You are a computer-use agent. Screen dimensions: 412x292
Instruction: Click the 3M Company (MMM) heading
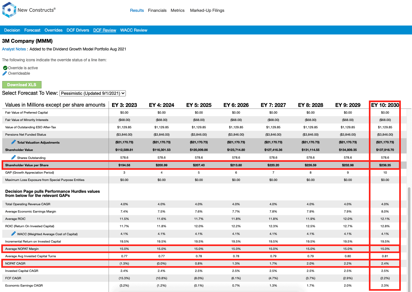click(27, 41)
